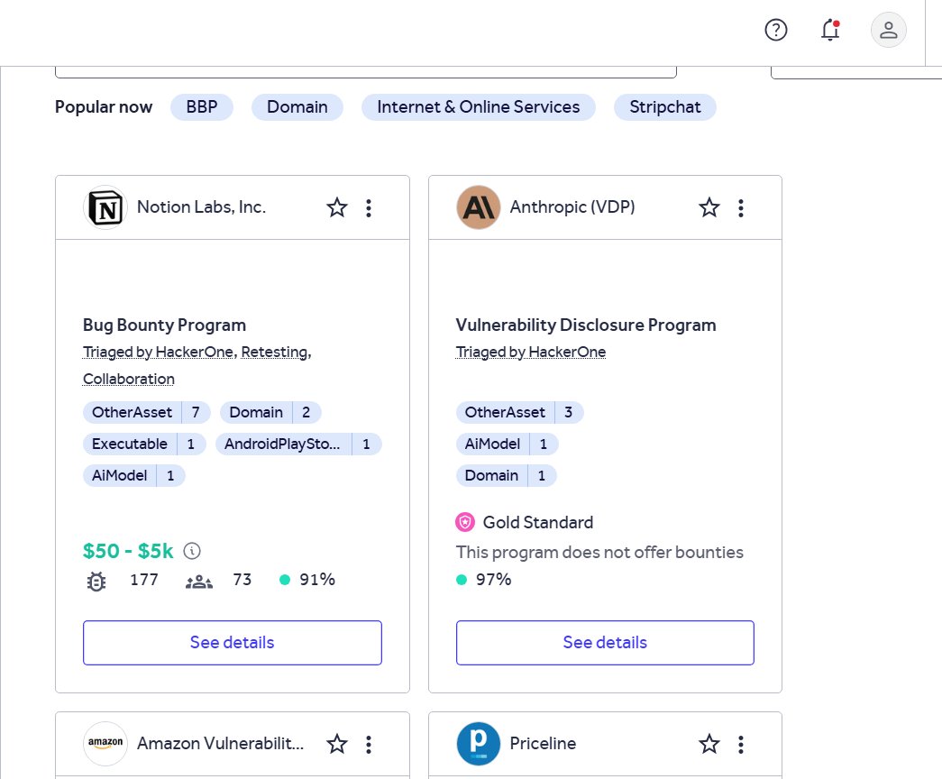Open the Notion Labs, Inc. title link
This screenshot has height=779, width=942.
pyautogui.click(x=201, y=206)
